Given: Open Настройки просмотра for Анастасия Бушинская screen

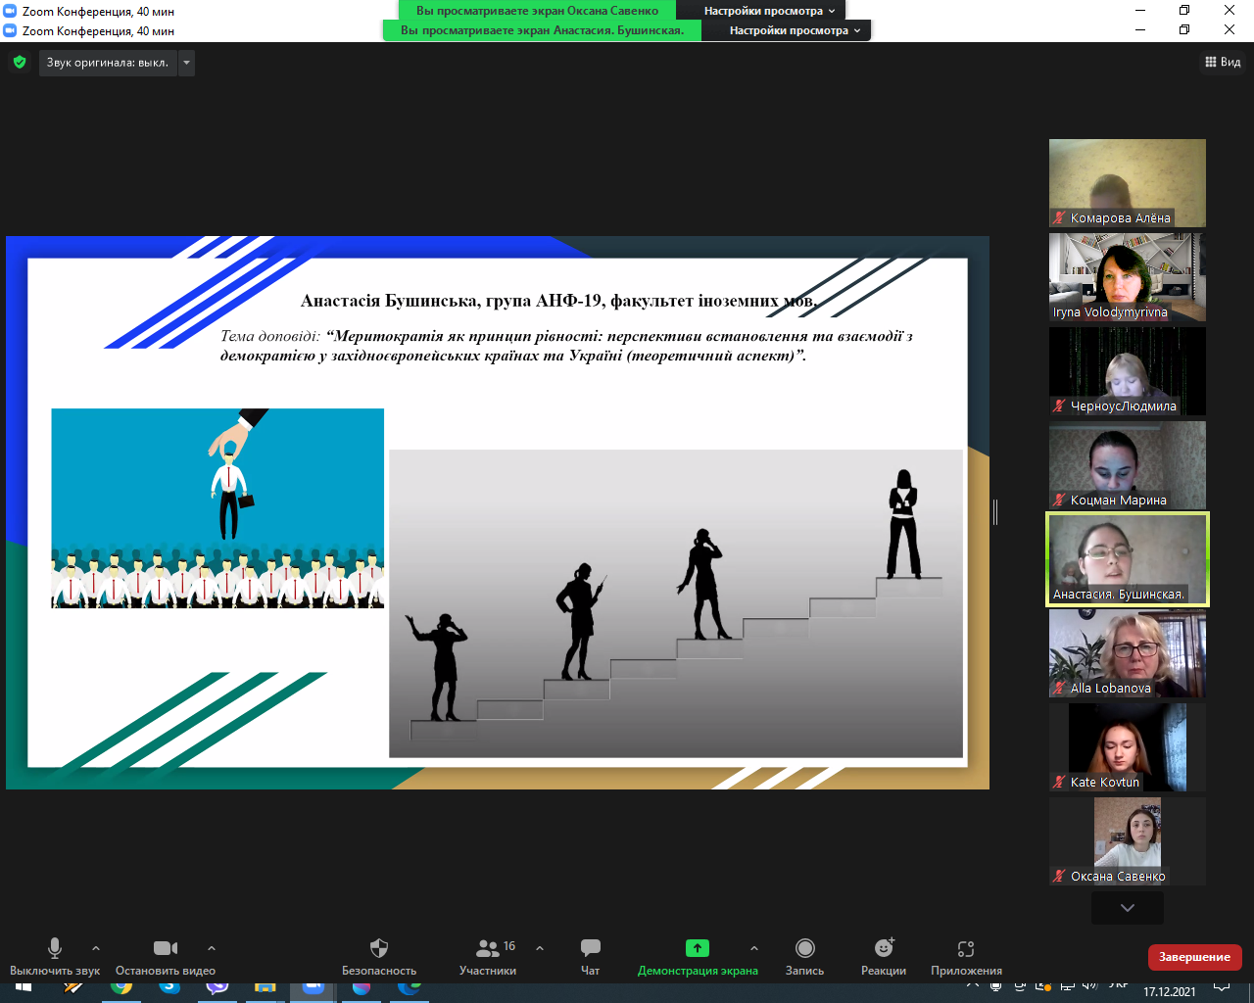Looking at the screenshot, I should point(795,30).
